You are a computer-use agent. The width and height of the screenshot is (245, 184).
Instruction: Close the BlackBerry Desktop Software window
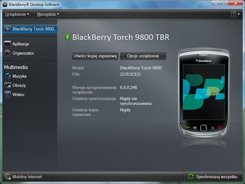[236, 3]
